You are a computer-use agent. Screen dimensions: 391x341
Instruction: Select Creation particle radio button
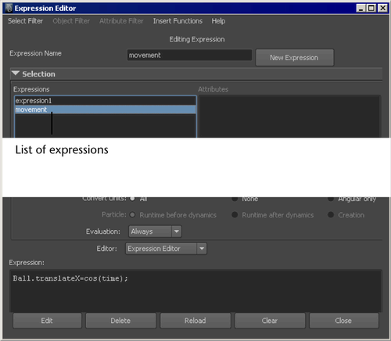(x=331, y=215)
